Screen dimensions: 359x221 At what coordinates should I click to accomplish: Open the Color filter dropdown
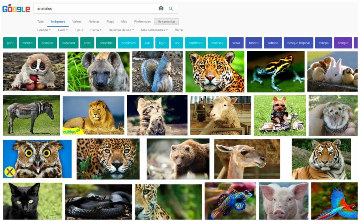(62, 30)
